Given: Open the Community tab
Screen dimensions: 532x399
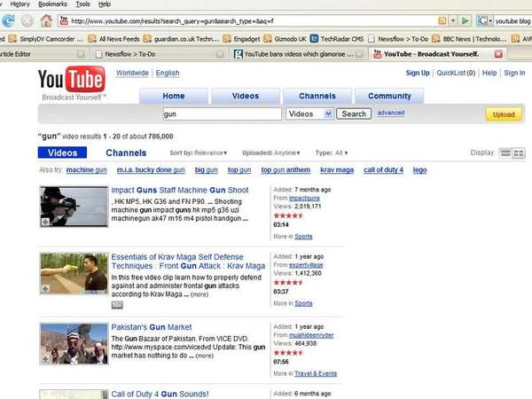Looking at the screenshot, I should 389,96.
